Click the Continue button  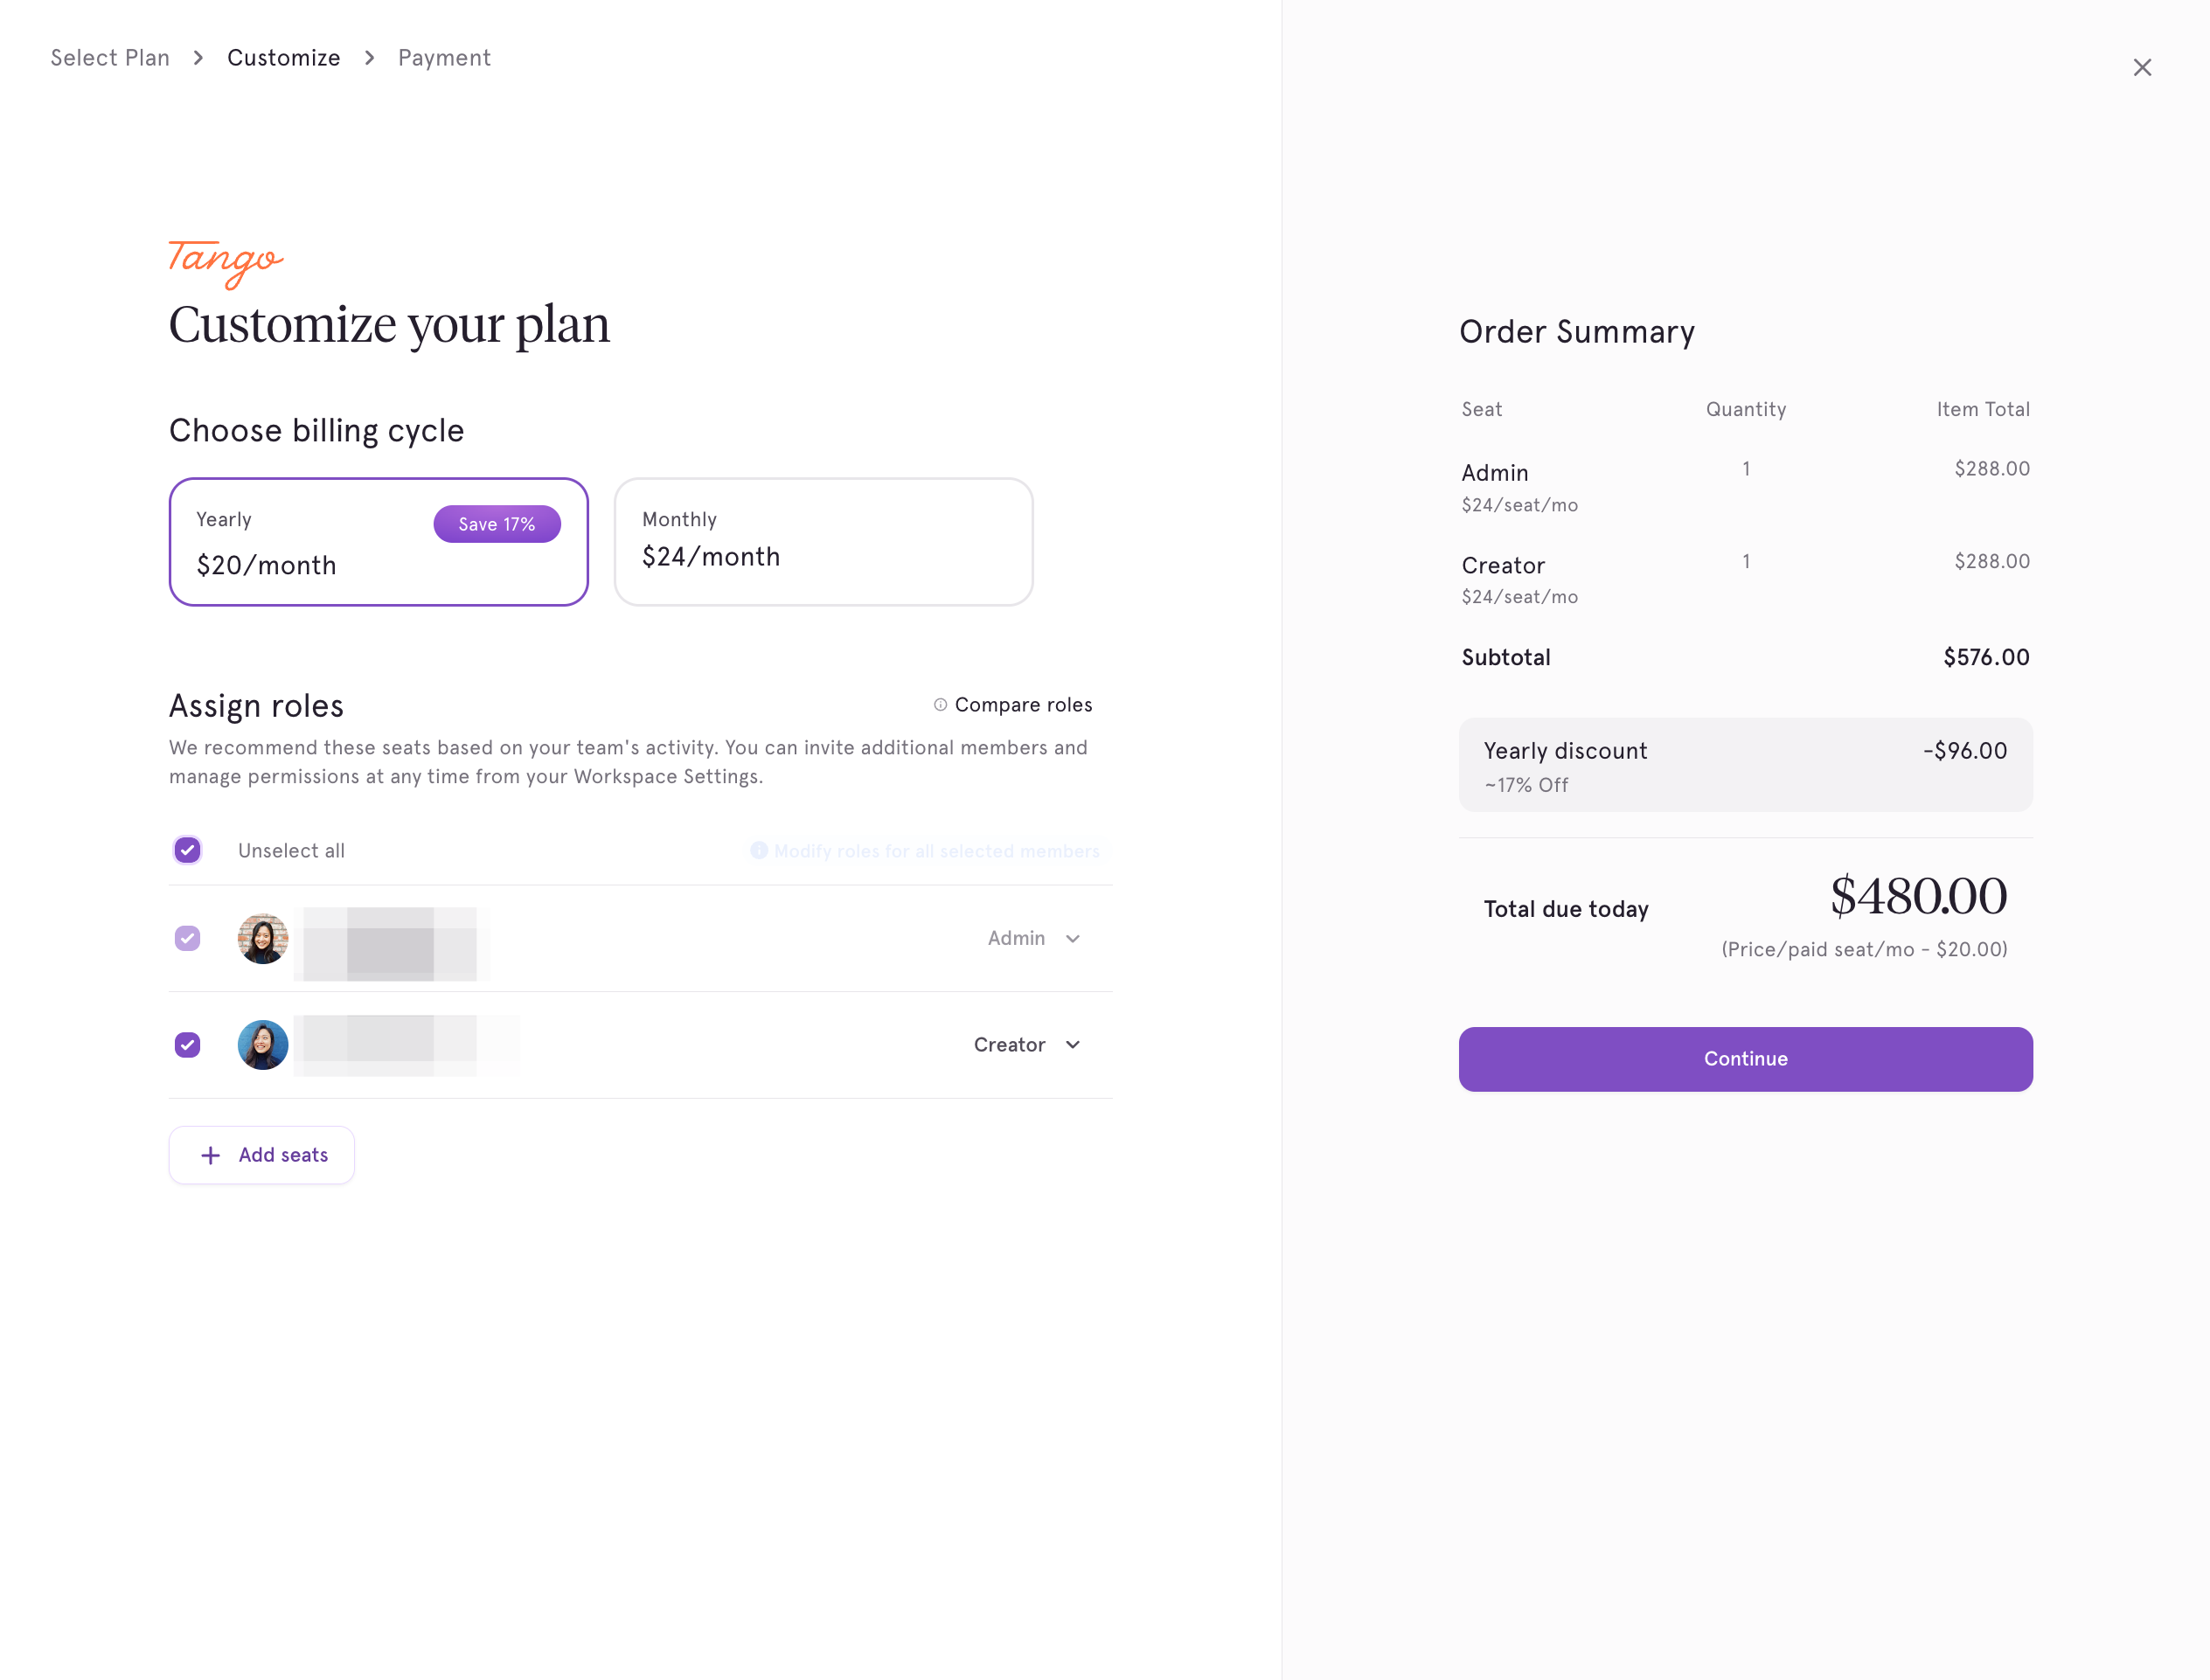coord(1745,1059)
